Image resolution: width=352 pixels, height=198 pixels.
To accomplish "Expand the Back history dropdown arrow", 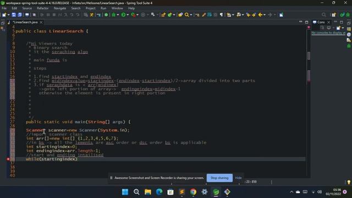I will coord(265,15).
